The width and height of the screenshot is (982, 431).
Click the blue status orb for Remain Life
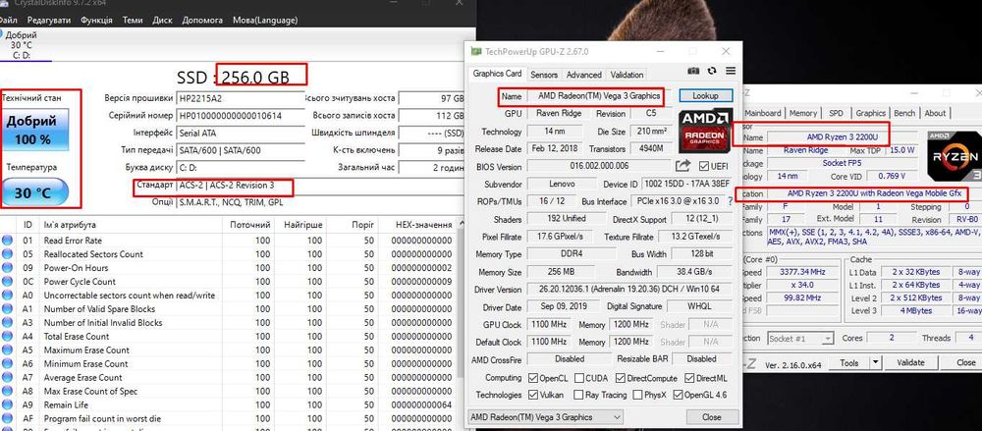click(x=7, y=404)
